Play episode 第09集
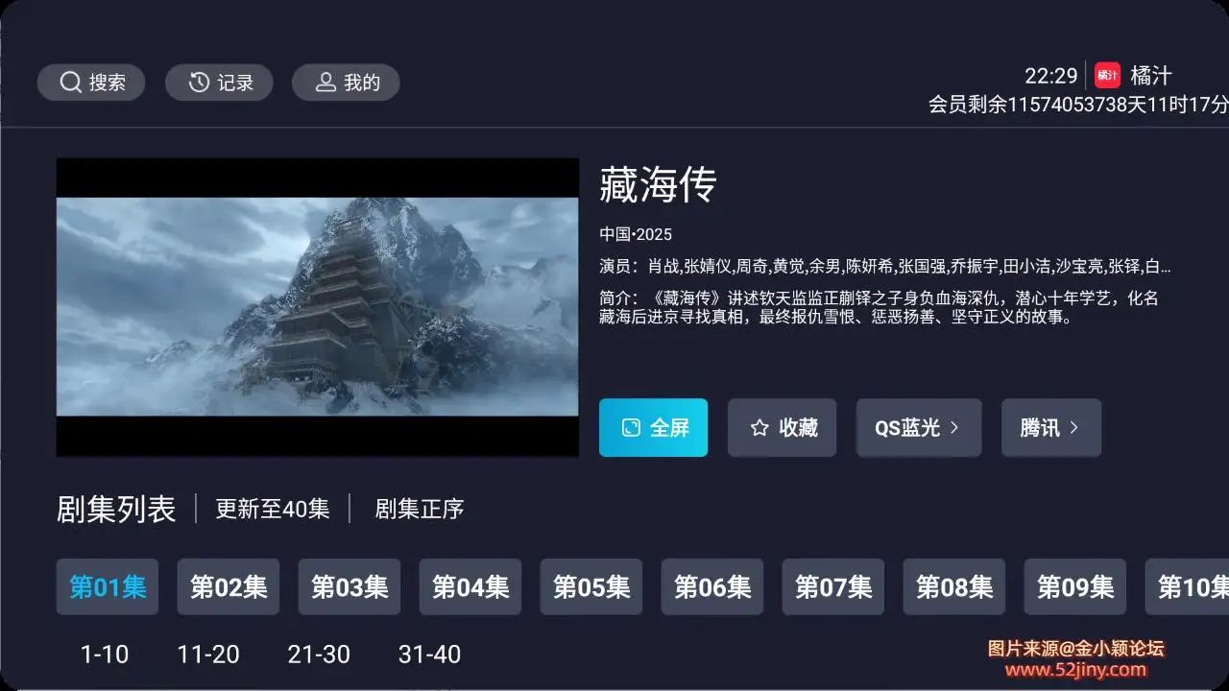Viewport: 1229px width, 691px height. pos(1075,586)
